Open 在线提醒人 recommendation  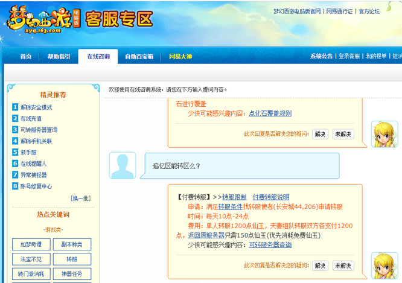pyautogui.click(x=34, y=164)
